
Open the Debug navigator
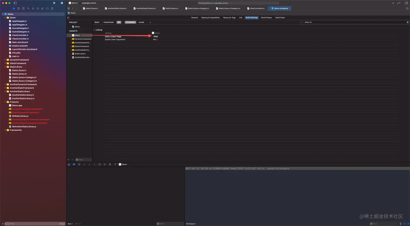tap(43, 8)
